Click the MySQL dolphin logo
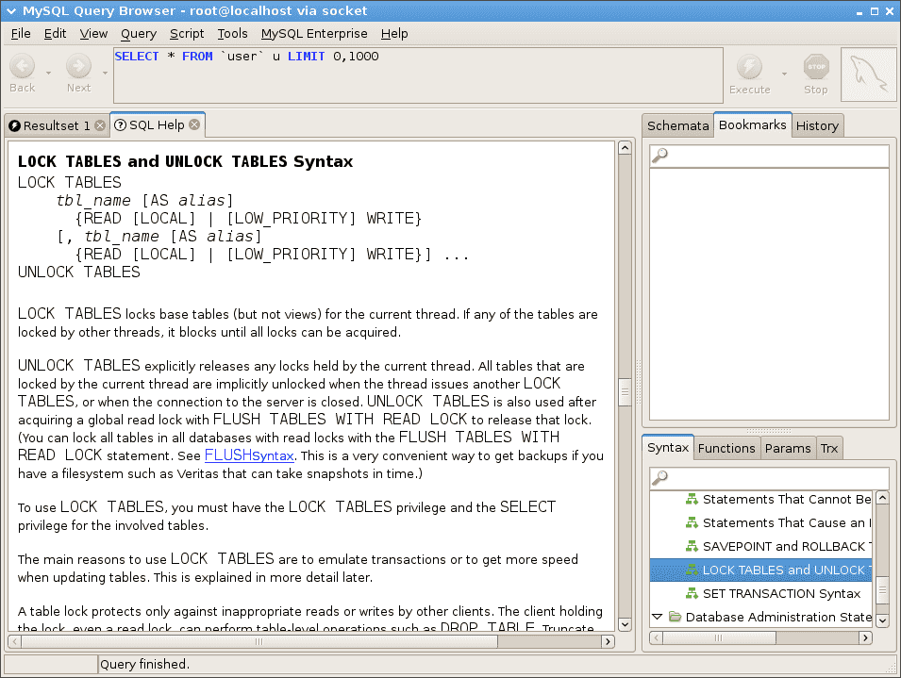Screen dimensions: 901x678 (868, 74)
